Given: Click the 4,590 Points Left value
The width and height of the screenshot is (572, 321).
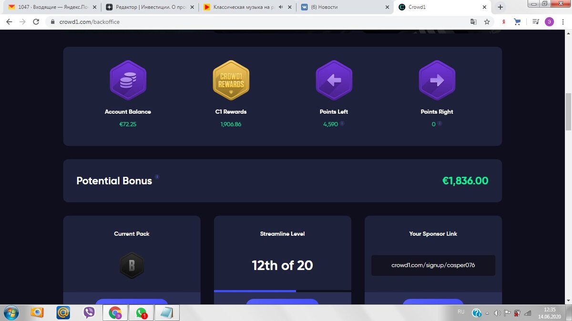Looking at the screenshot, I should pos(330,124).
